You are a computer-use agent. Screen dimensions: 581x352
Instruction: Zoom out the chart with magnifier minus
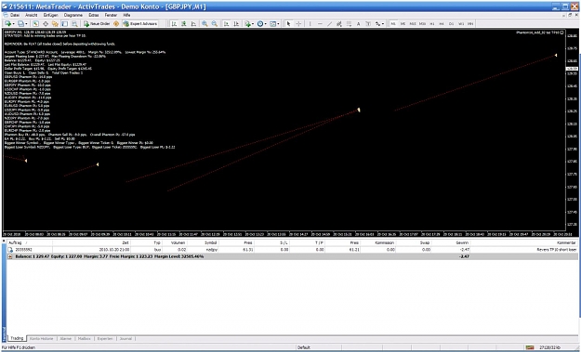pyautogui.click(x=215, y=24)
